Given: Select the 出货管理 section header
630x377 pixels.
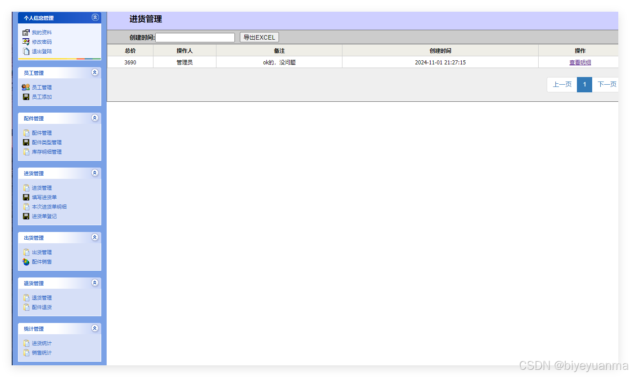Looking at the screenshot, I should (33, 237).
